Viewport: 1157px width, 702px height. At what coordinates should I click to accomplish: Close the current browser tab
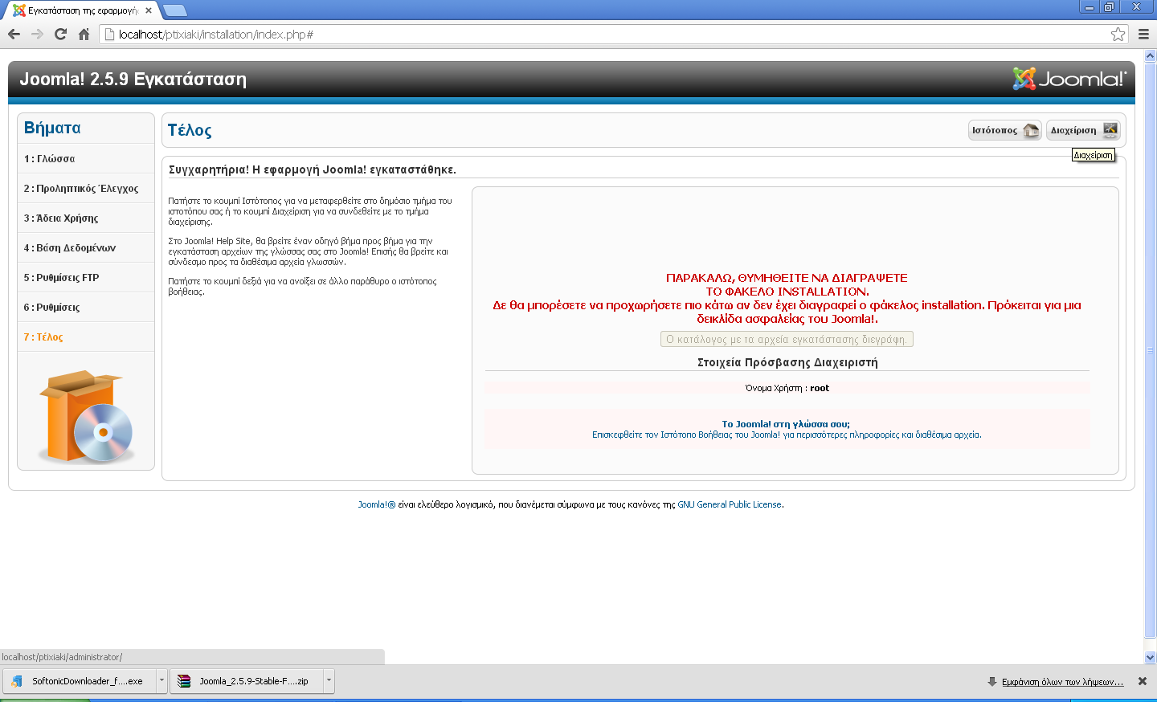pos(149,10)
